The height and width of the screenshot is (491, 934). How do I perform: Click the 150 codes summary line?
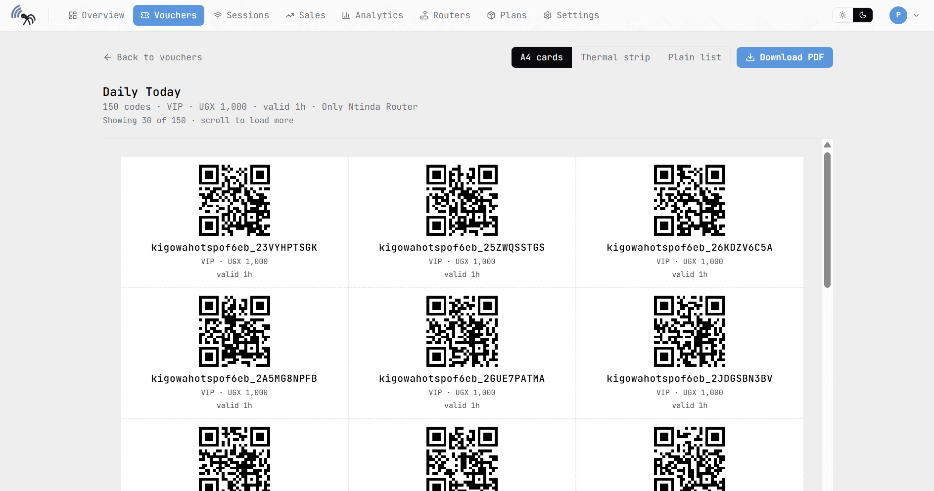pyautogui.click(x=260, y=107)
